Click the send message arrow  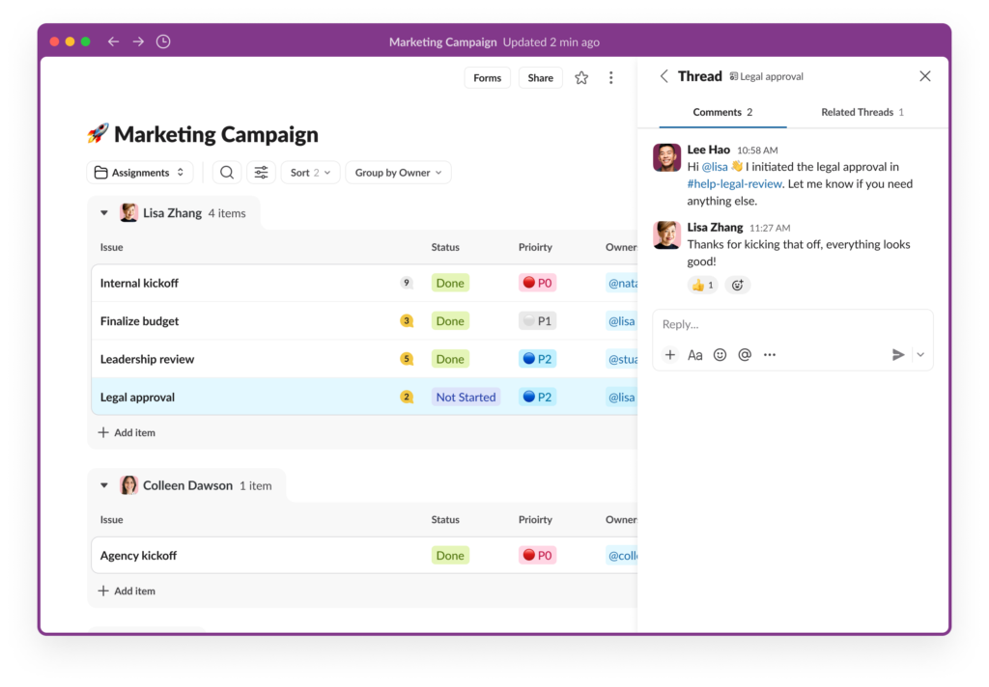pyautogui.click(x=898, y=355)
